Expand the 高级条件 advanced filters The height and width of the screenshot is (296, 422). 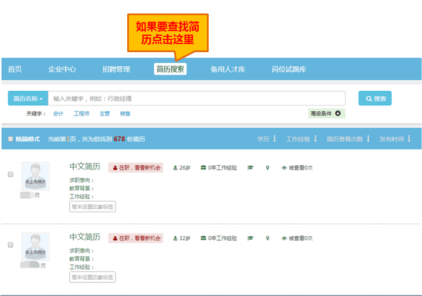tap(327, 113)
